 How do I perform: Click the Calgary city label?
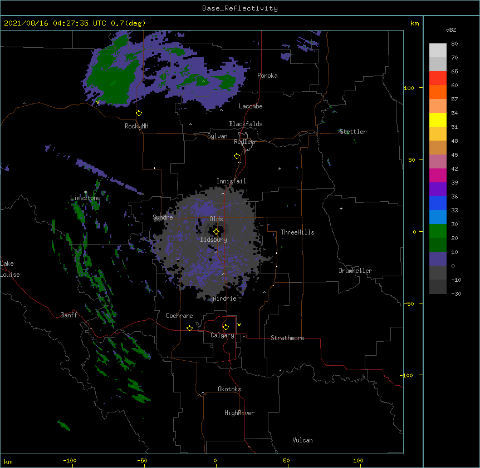click(222, 335)
